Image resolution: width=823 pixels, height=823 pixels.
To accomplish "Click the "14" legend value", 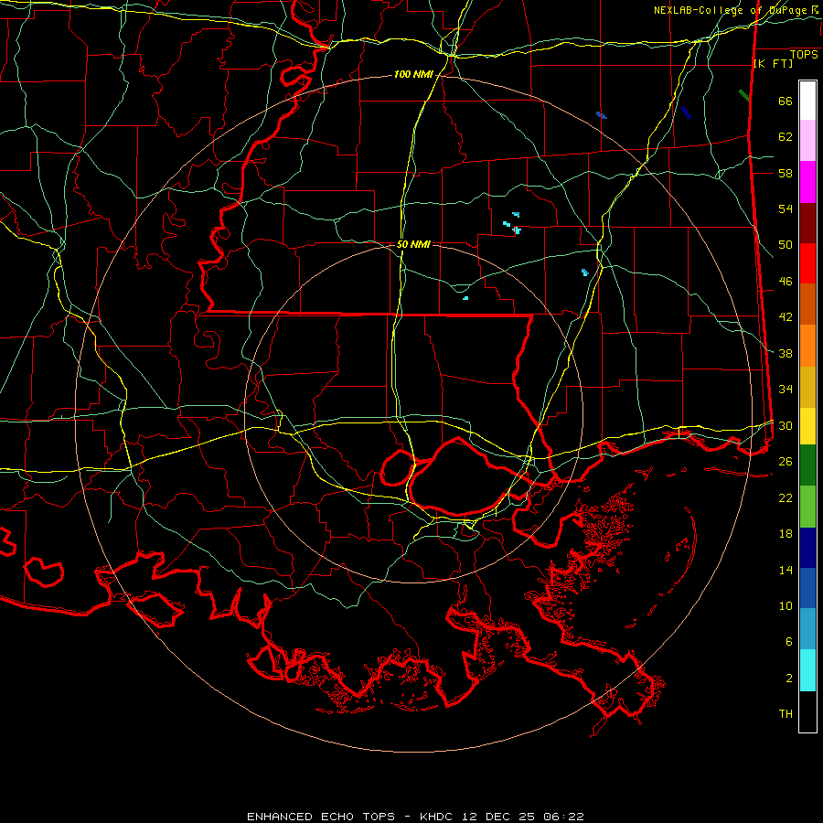I will click(x=786, y=570).
